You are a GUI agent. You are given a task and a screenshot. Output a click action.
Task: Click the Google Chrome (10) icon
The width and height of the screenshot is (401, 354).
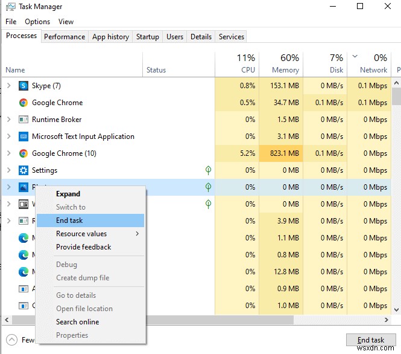coord(24,153)
